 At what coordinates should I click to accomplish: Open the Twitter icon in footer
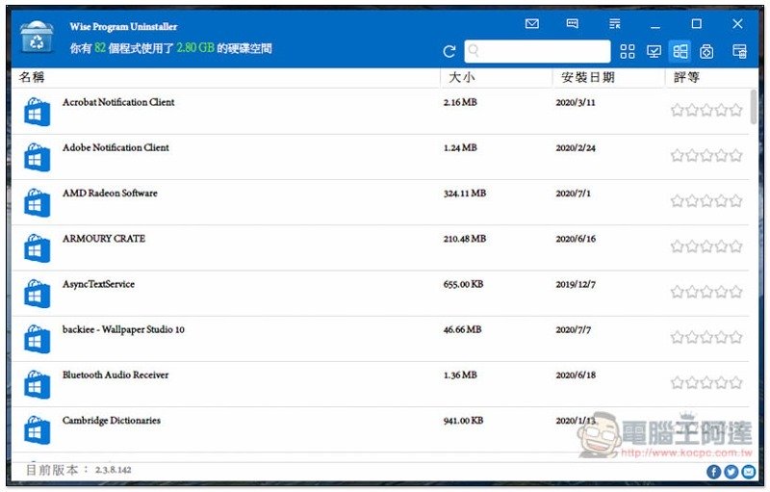pyautogui.click(x=731, y=472)
